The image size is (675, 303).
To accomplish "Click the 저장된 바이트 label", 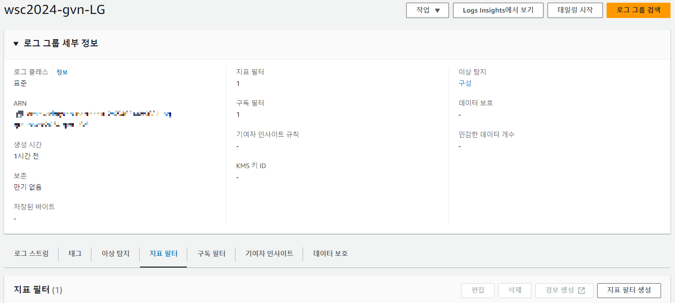I will [x=34, y=207].
